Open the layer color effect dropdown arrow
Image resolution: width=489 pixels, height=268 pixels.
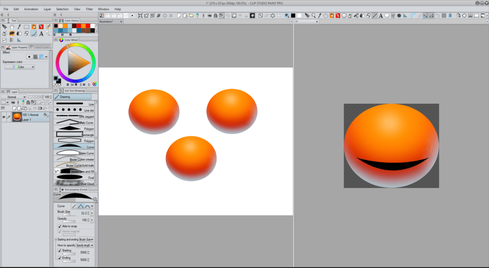pos(46,57)
